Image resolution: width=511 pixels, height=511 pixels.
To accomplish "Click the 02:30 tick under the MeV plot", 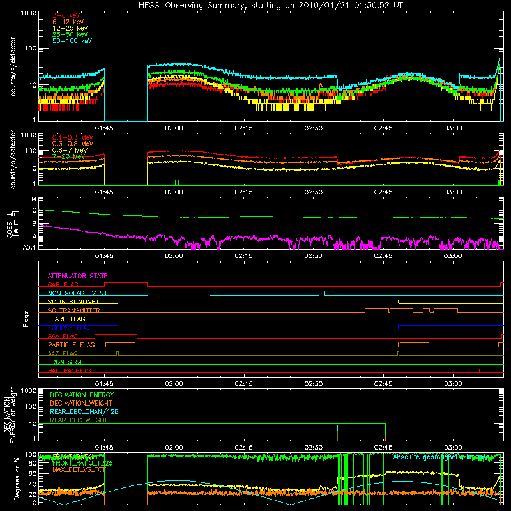I will tap(313, 192).
